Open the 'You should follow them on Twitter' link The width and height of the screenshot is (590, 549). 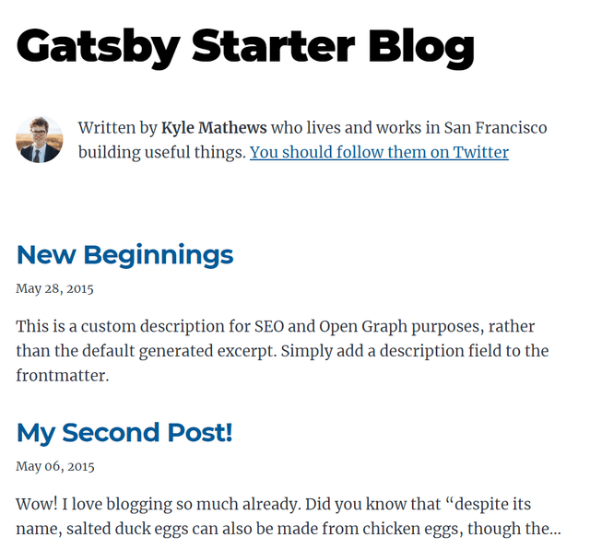[379, 152]
